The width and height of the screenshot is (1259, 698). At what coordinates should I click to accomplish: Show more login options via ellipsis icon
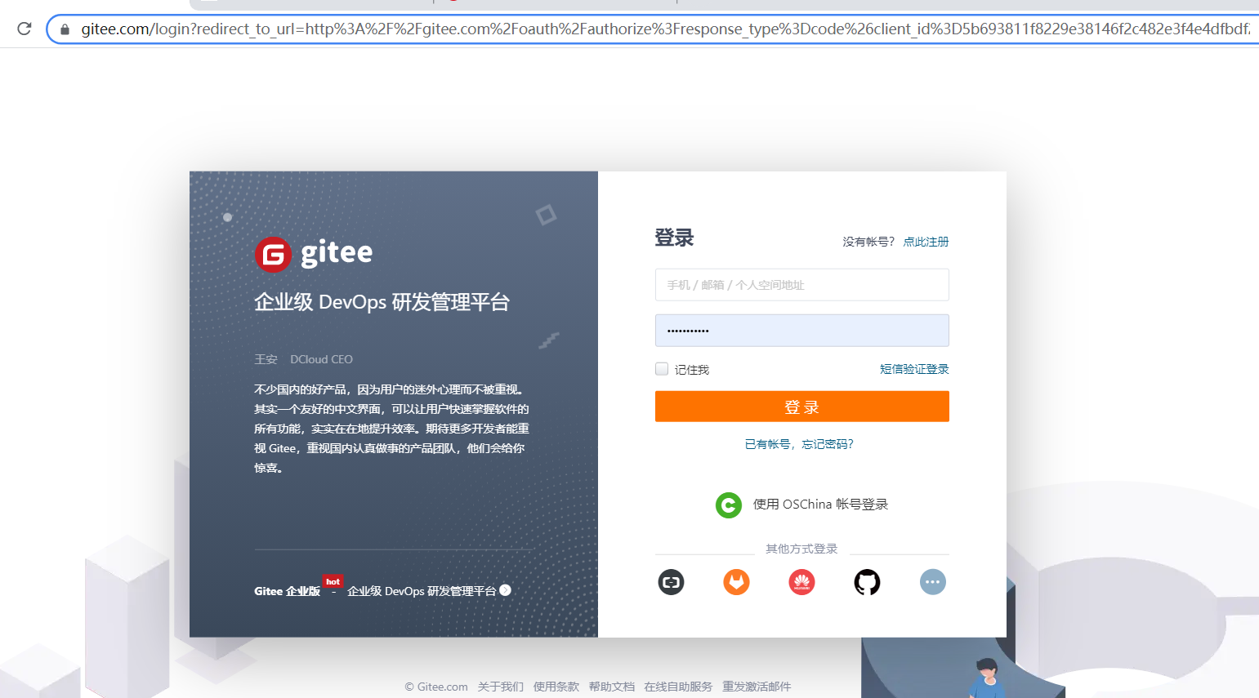932,582
